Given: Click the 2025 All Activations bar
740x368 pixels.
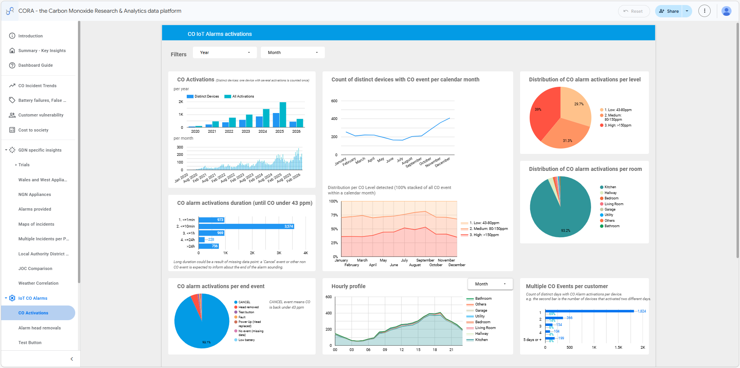Looking at the screenshot, I should coord(283,115).
